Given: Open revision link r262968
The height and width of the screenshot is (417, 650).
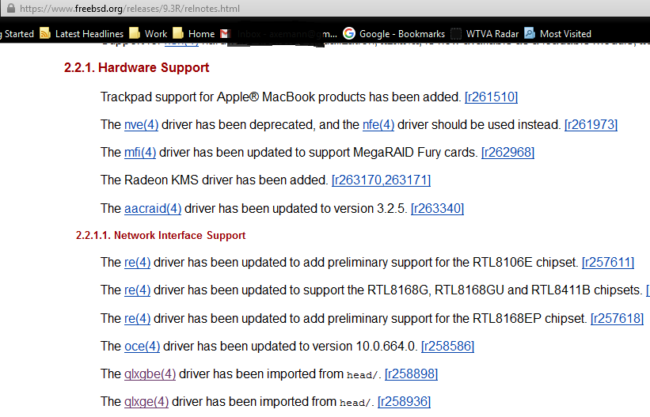Looking at the screenshot, I should 507,153.
